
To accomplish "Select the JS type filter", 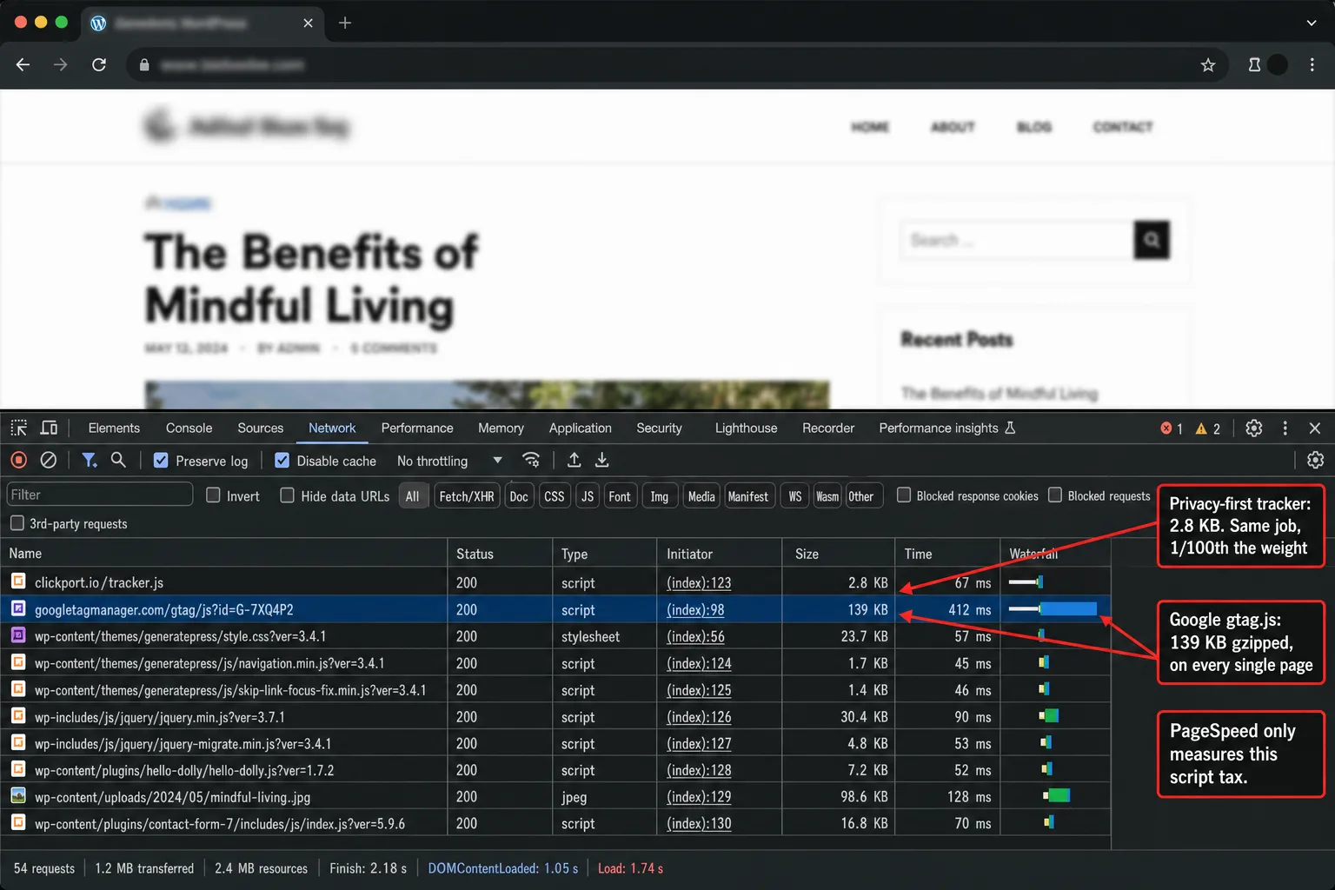I will (588, 495).
